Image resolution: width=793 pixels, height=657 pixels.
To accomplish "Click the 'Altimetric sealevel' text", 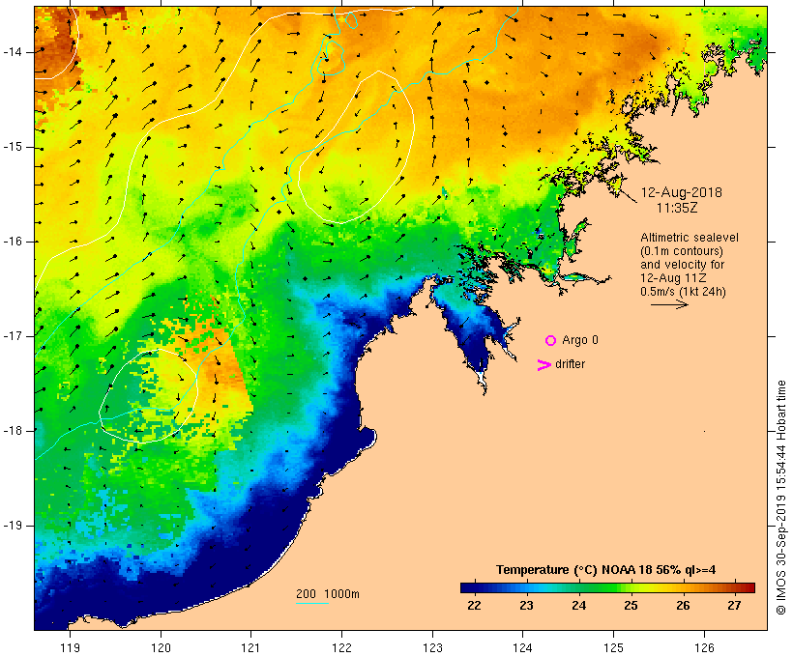I will point(690,238).
